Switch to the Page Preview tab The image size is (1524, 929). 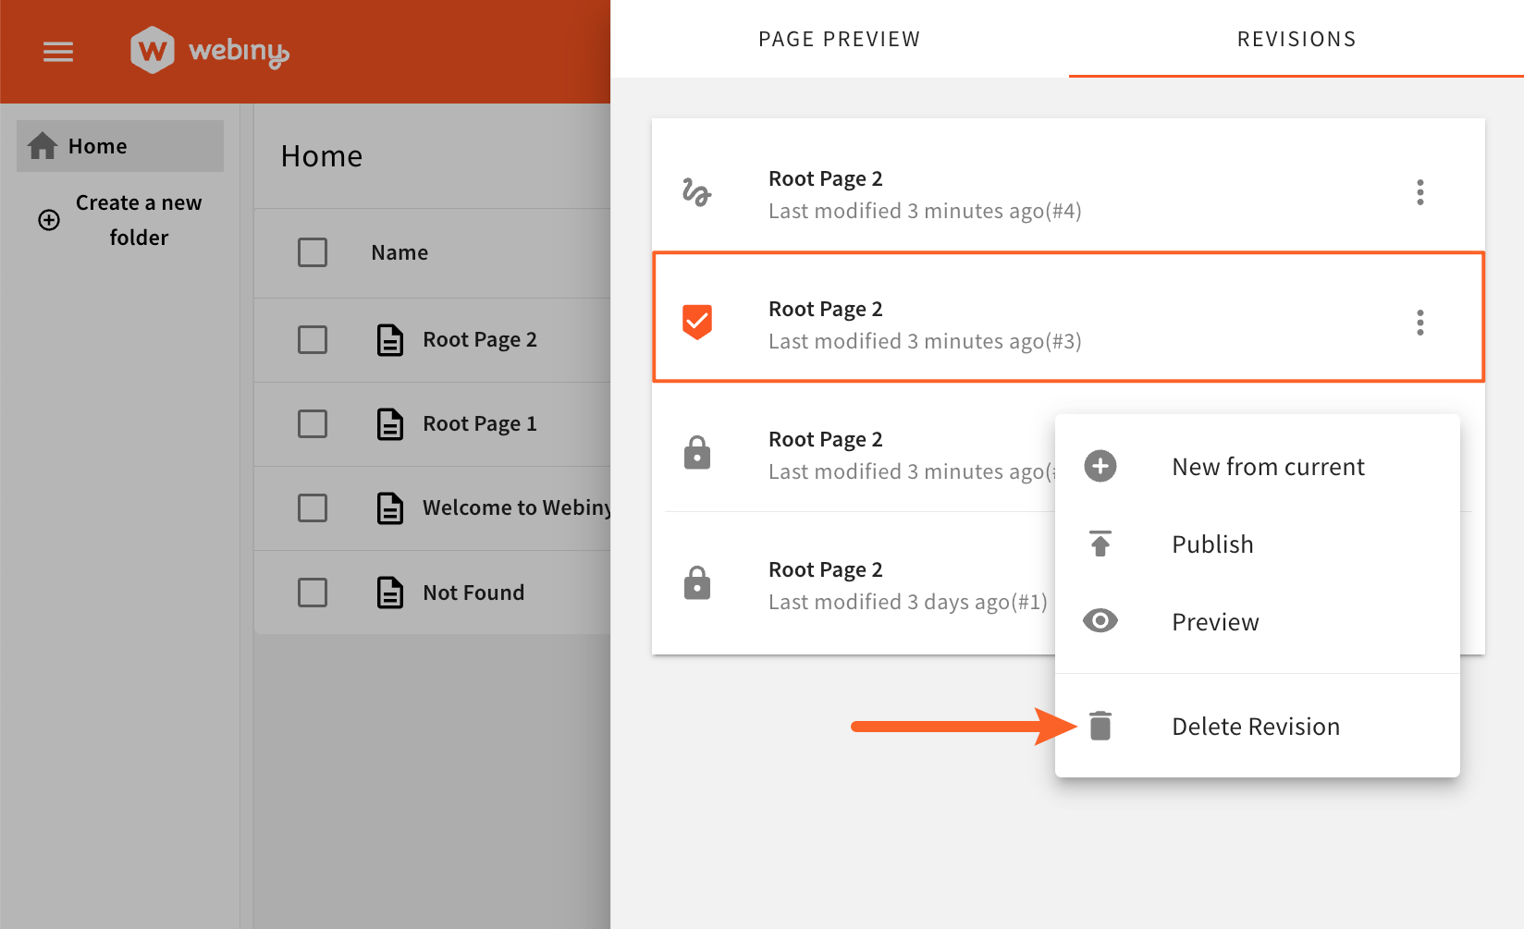click(839, 39)
